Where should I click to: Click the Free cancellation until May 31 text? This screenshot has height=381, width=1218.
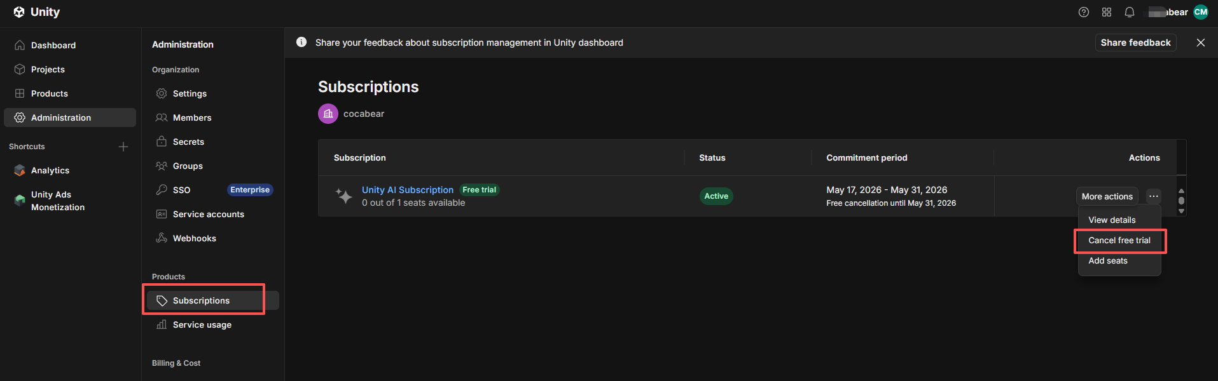coord(891,203)
